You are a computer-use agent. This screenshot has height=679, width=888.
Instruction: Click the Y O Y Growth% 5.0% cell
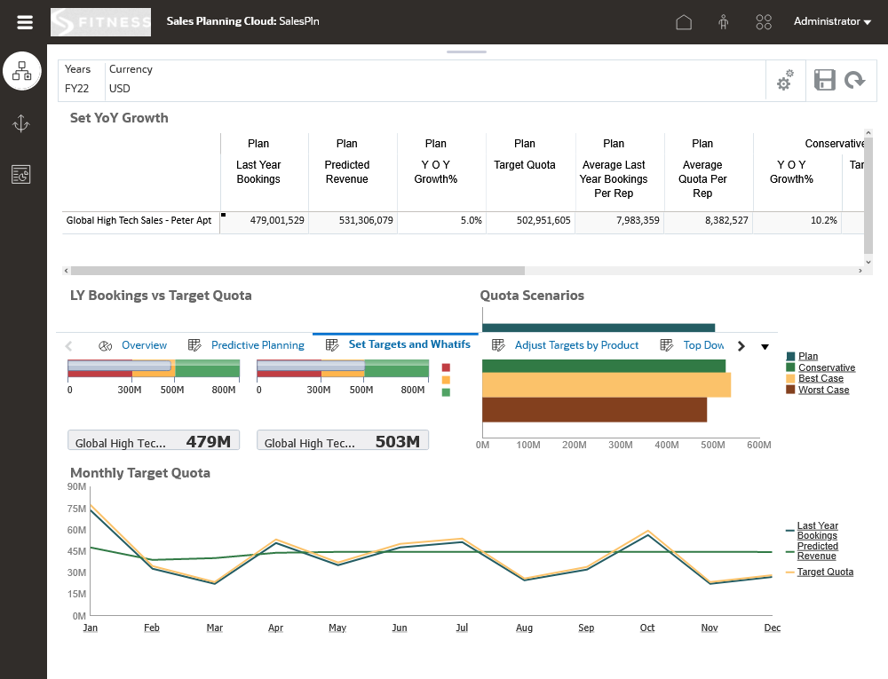441,220
